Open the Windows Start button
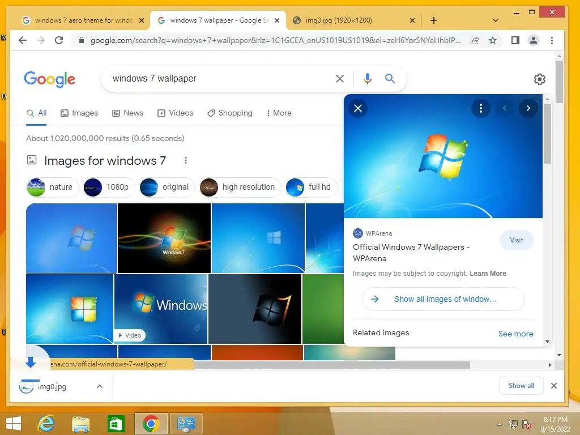The image size is (580, 435). coord(14,424)
